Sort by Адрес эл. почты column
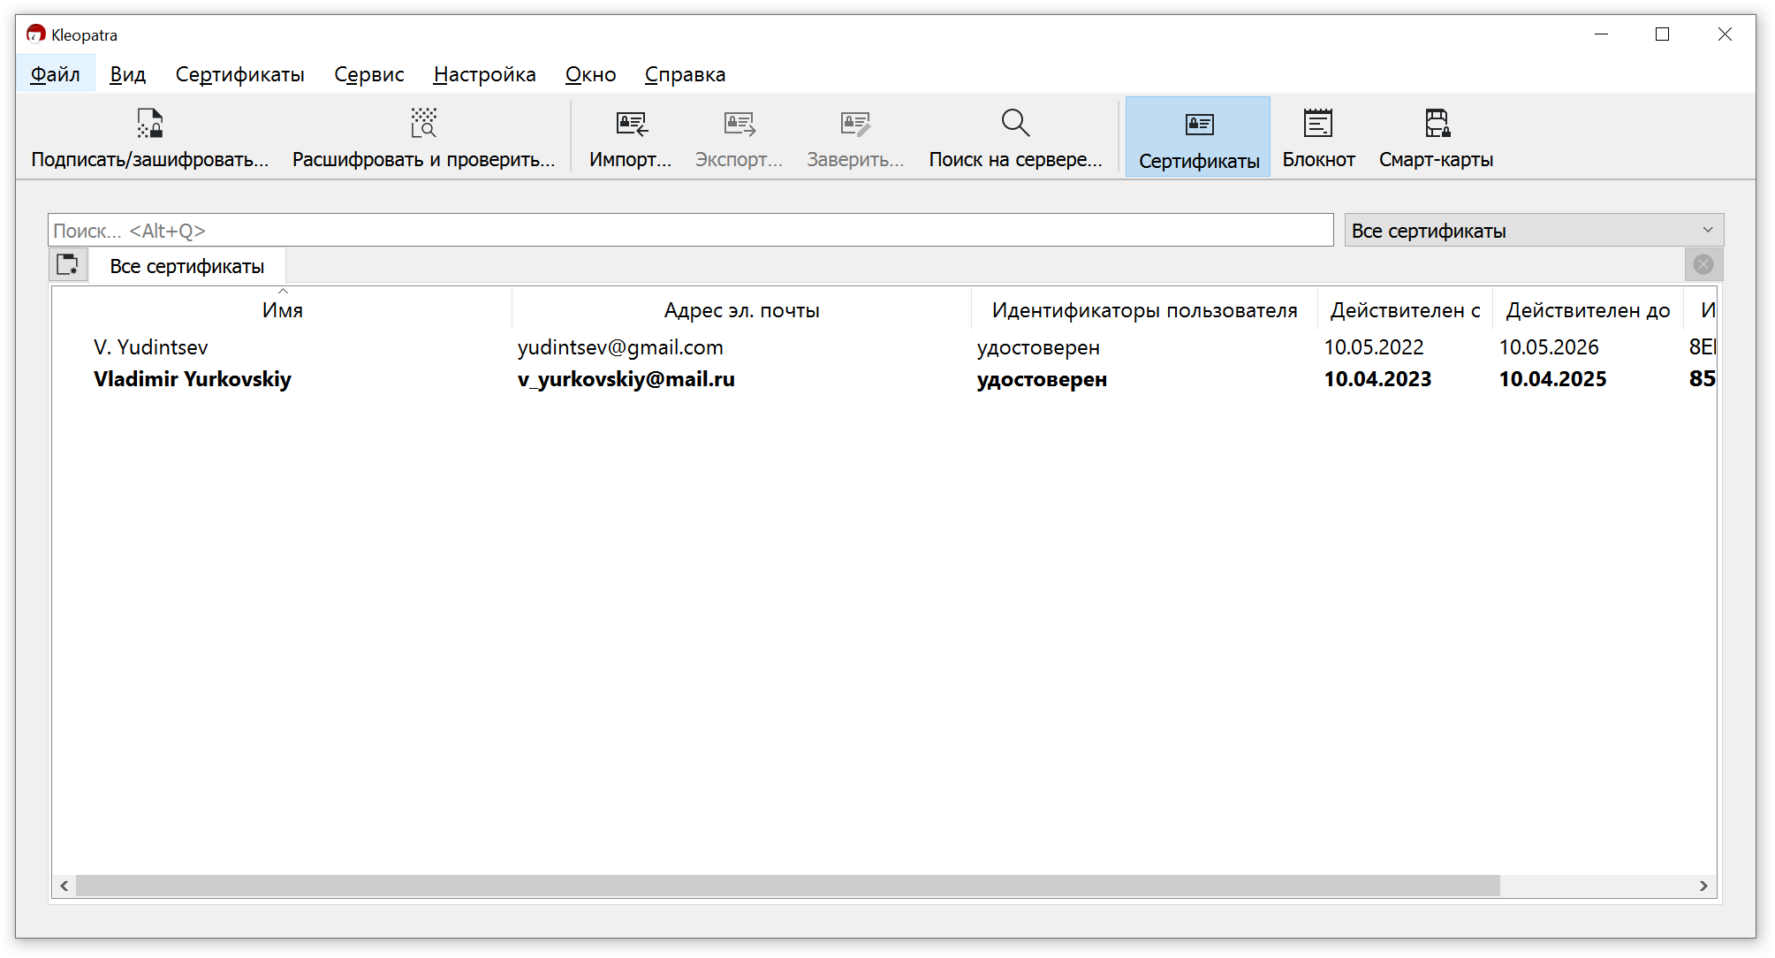Image resolution: width=1775 pixels, height=958 pixels. pos(741,310)
